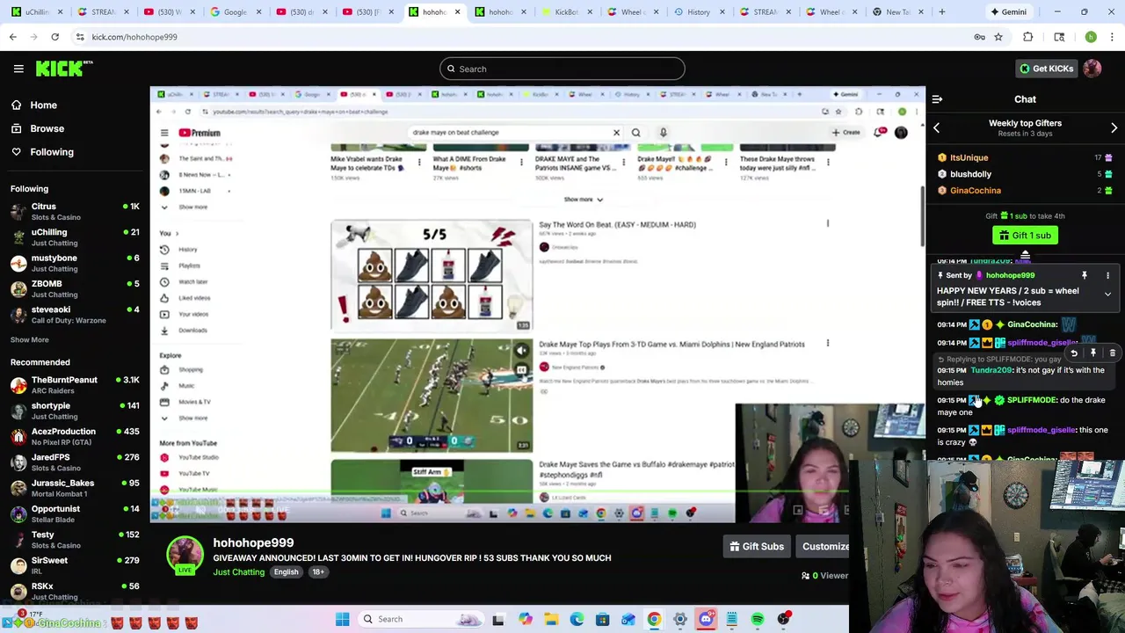
Task: View site information icon in address bar
Action: click(x=80, y=37)
